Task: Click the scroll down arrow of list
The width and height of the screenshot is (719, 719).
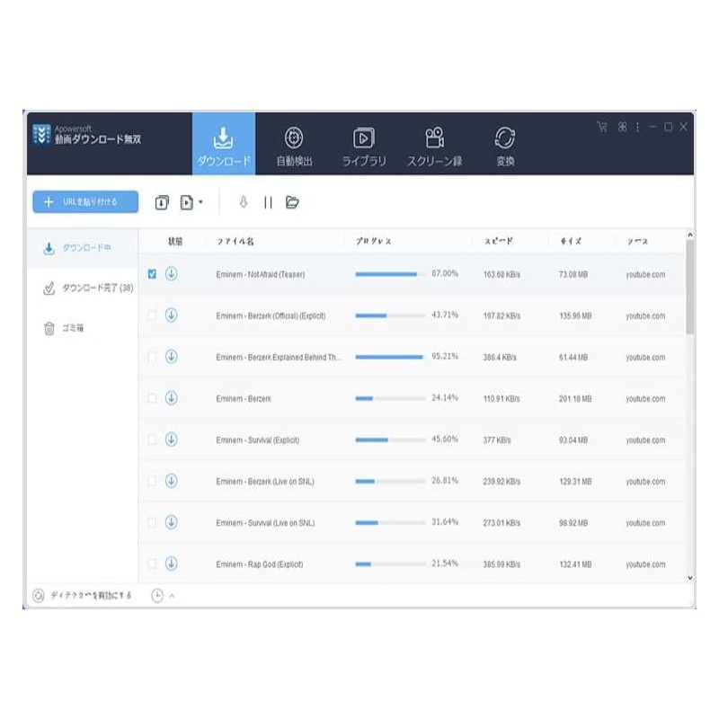Action: 689,578
